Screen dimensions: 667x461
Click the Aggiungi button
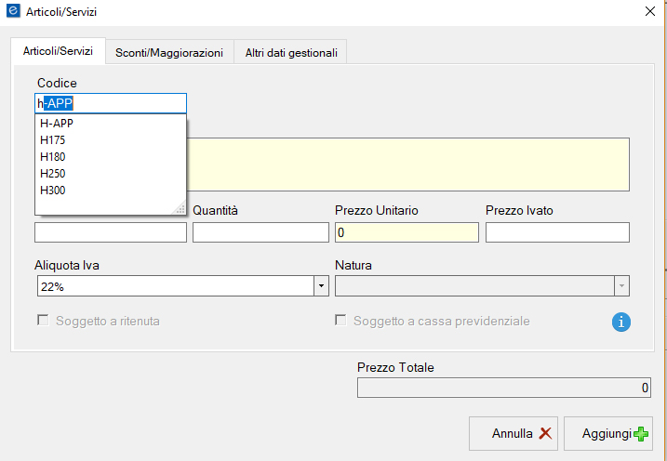[x=608, y=433]
